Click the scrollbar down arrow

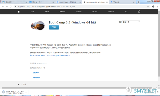(159, 86)
